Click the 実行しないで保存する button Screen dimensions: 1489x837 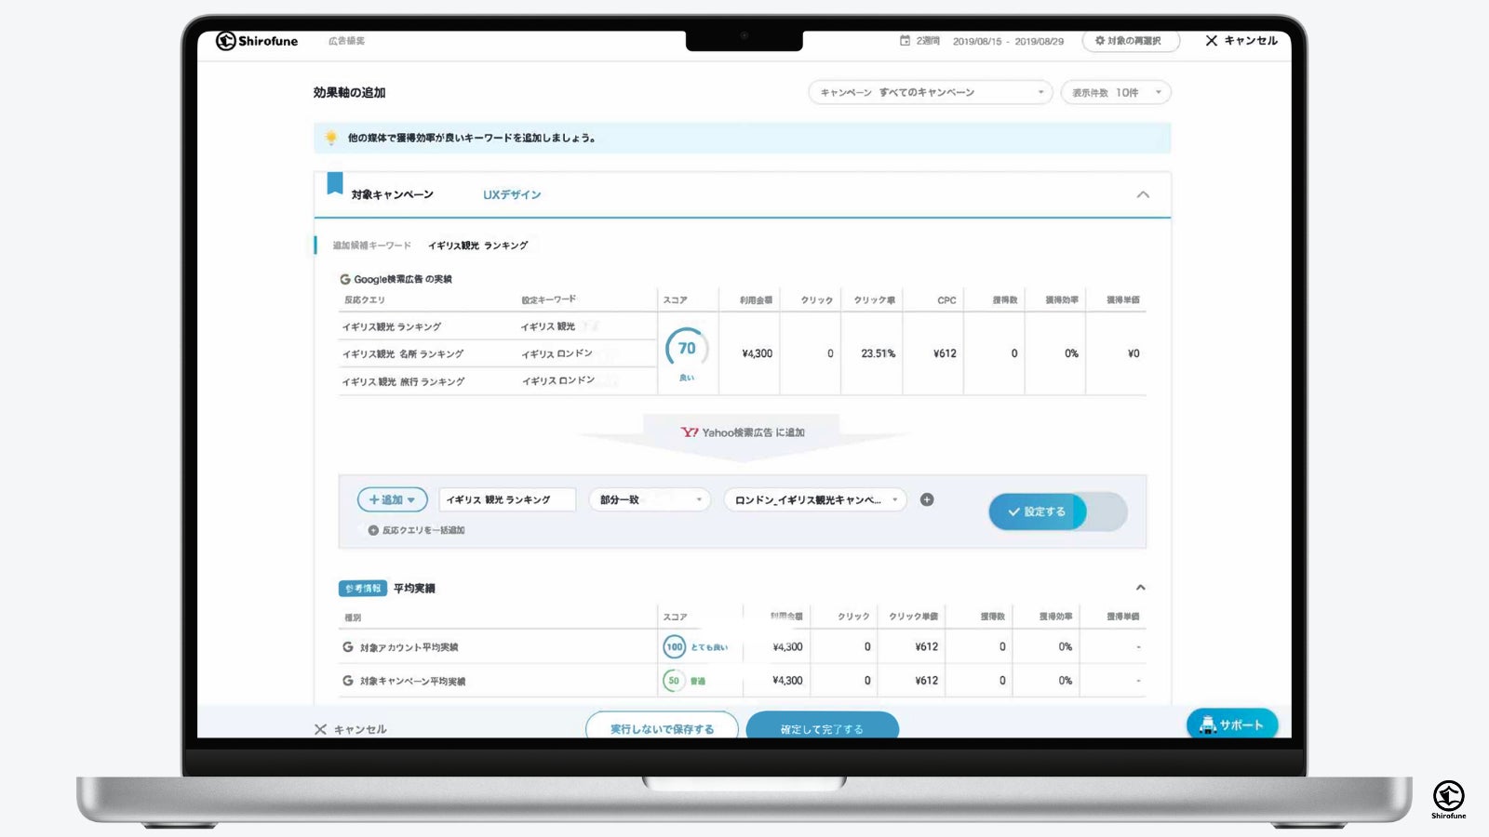662,727
